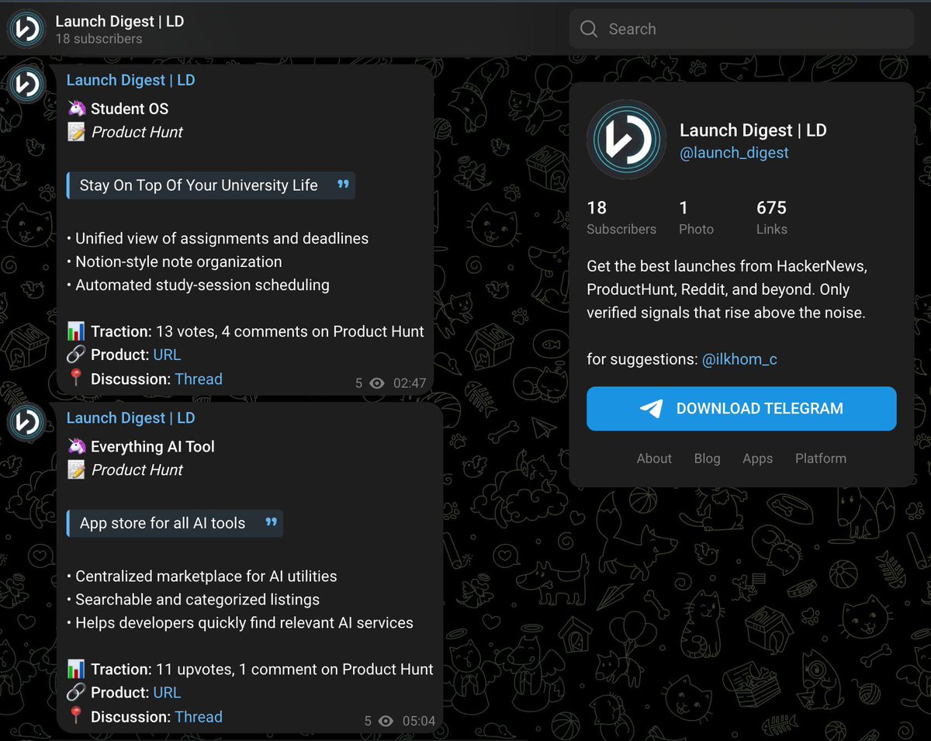Click the quote mark icon in AI tools quote
This screenshot has height=741, width=931.
[271, 521]
